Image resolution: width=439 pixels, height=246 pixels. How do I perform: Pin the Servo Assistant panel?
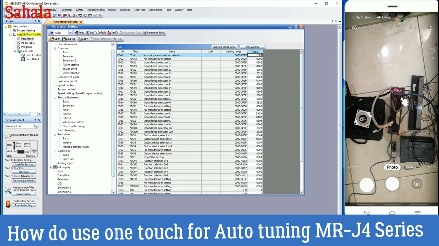(x=35, y=120)
